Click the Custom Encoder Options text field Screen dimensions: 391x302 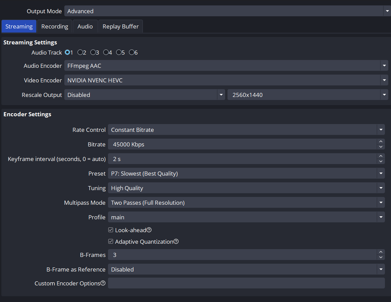coord(246,283)
